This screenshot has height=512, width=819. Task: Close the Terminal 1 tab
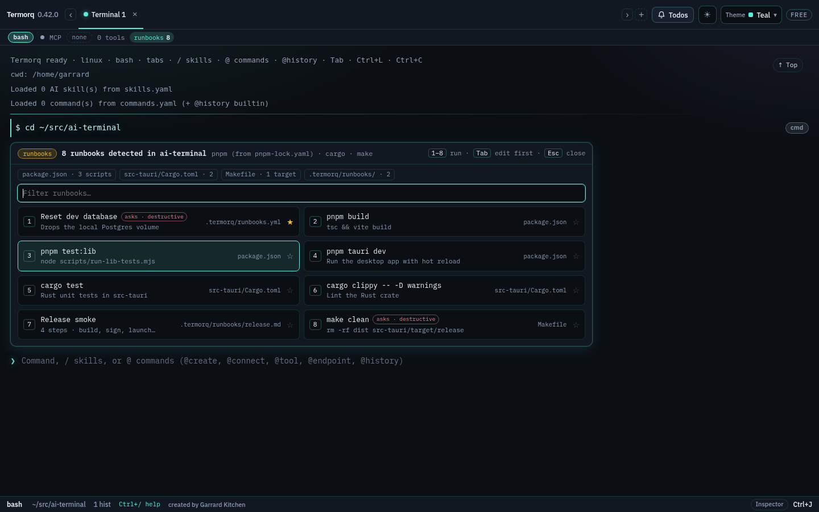point(135,14)
